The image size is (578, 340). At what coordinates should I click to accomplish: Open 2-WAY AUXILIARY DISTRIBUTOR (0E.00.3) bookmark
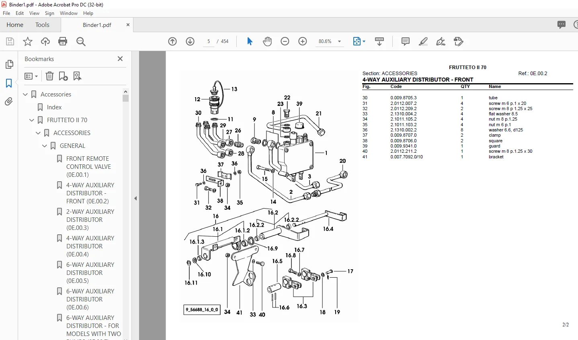pyautogui.click(x=90, y=220)
